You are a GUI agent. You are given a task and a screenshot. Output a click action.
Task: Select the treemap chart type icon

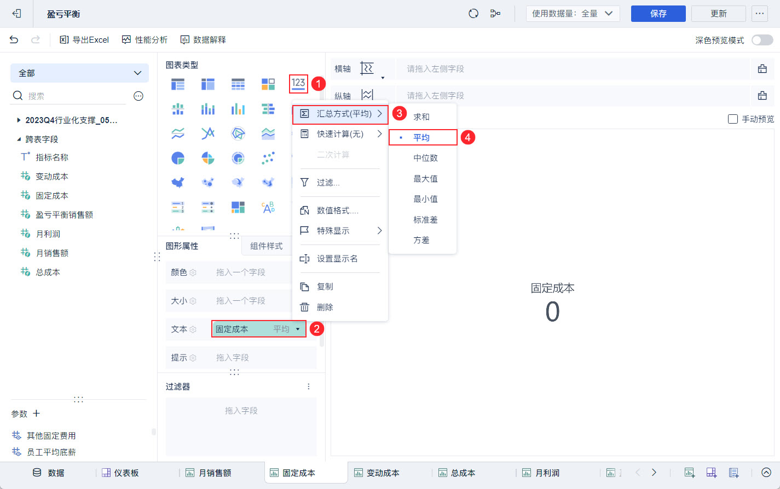238,207
